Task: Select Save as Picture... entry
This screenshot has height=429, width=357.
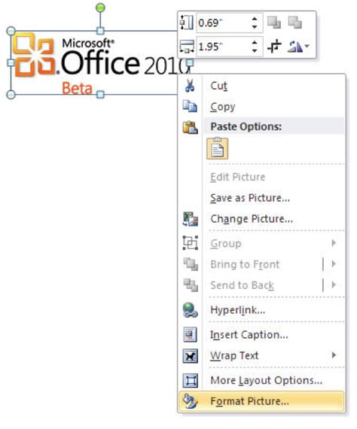Action: tap(250, 198)
